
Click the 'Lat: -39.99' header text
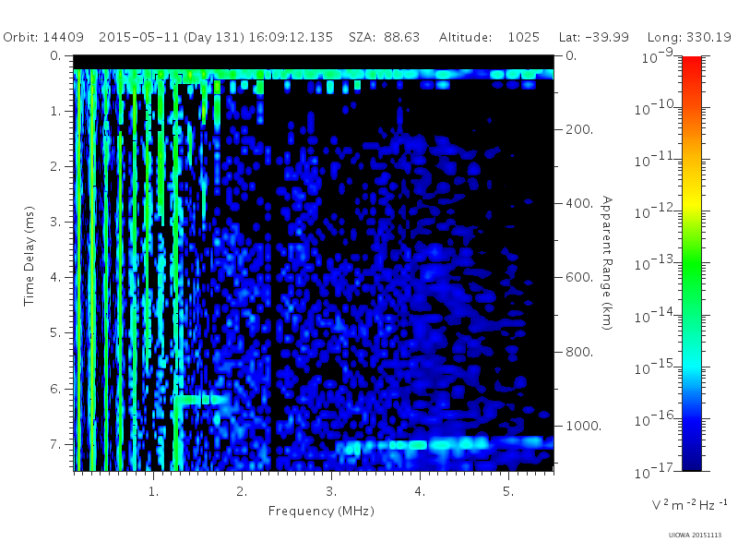(x=593, y=37)
